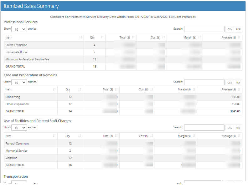Viewport: 248px width, 188px height.
Task: Sort Use of Facilities by Average ($)
Action: 220,136
